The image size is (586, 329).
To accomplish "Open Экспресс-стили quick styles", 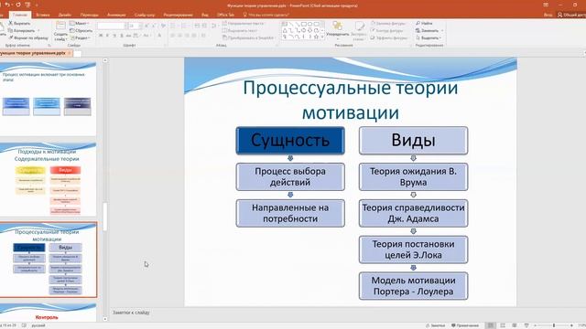I will point(359,31).
